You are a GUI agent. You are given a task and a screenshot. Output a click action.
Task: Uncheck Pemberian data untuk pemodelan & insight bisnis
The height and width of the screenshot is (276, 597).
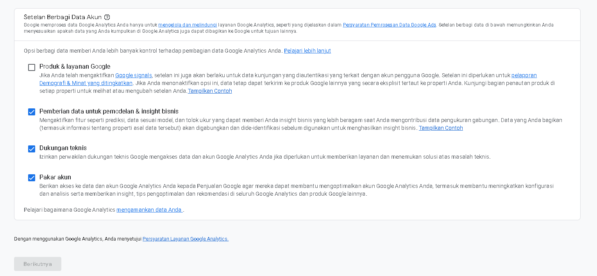tap(32, 112)
